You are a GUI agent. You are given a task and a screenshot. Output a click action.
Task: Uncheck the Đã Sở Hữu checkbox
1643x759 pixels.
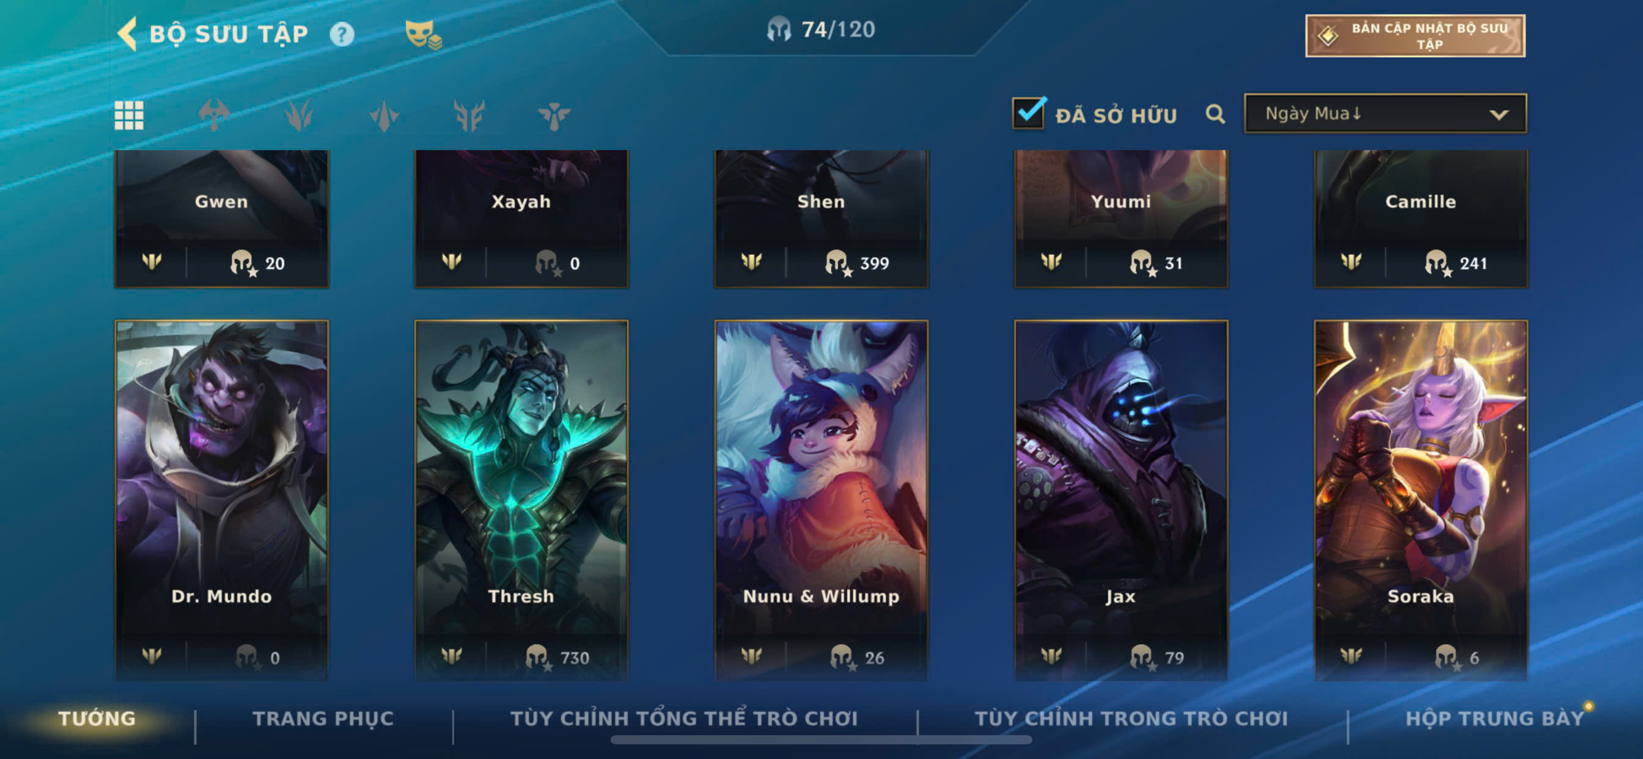1029,114
